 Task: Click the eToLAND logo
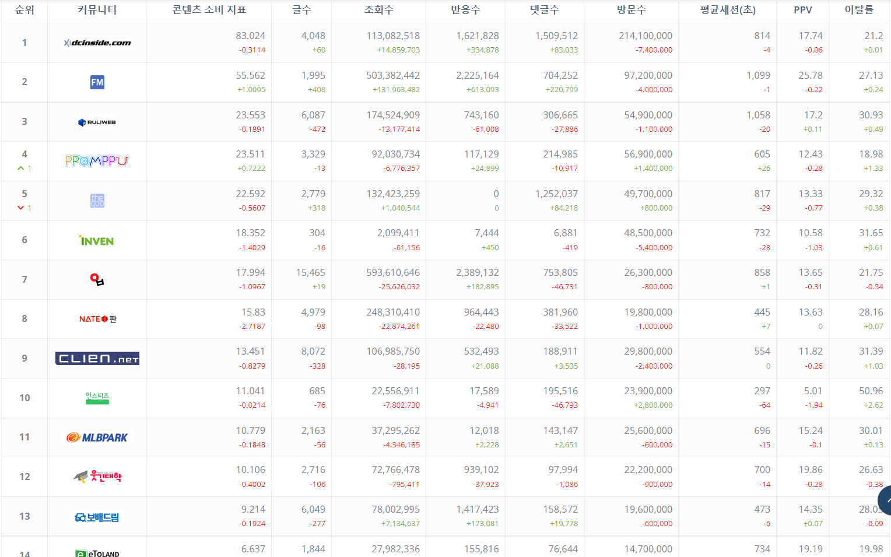(x=97, y=552)
